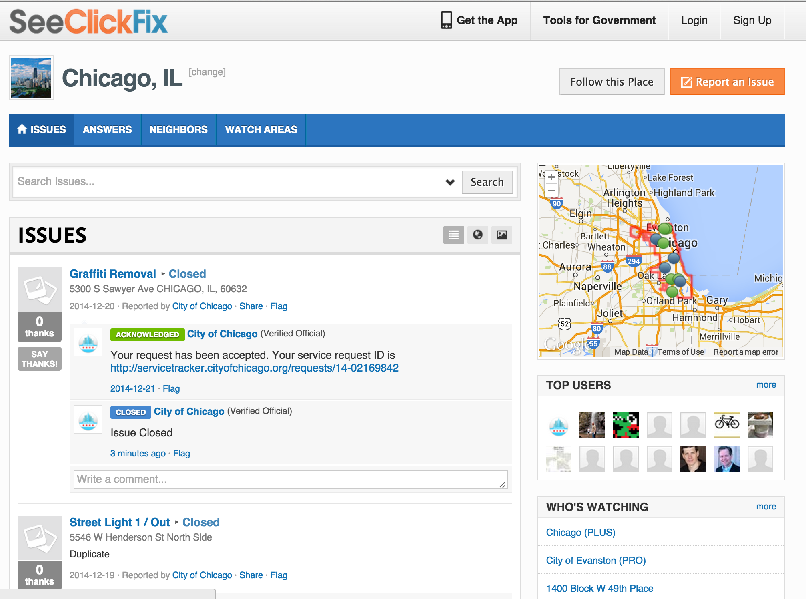806x599 pixels.
Task: Open 1400 Block W 49th Place link
Action: 599,589
